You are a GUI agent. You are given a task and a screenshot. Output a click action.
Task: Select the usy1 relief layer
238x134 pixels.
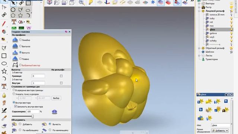212,37
